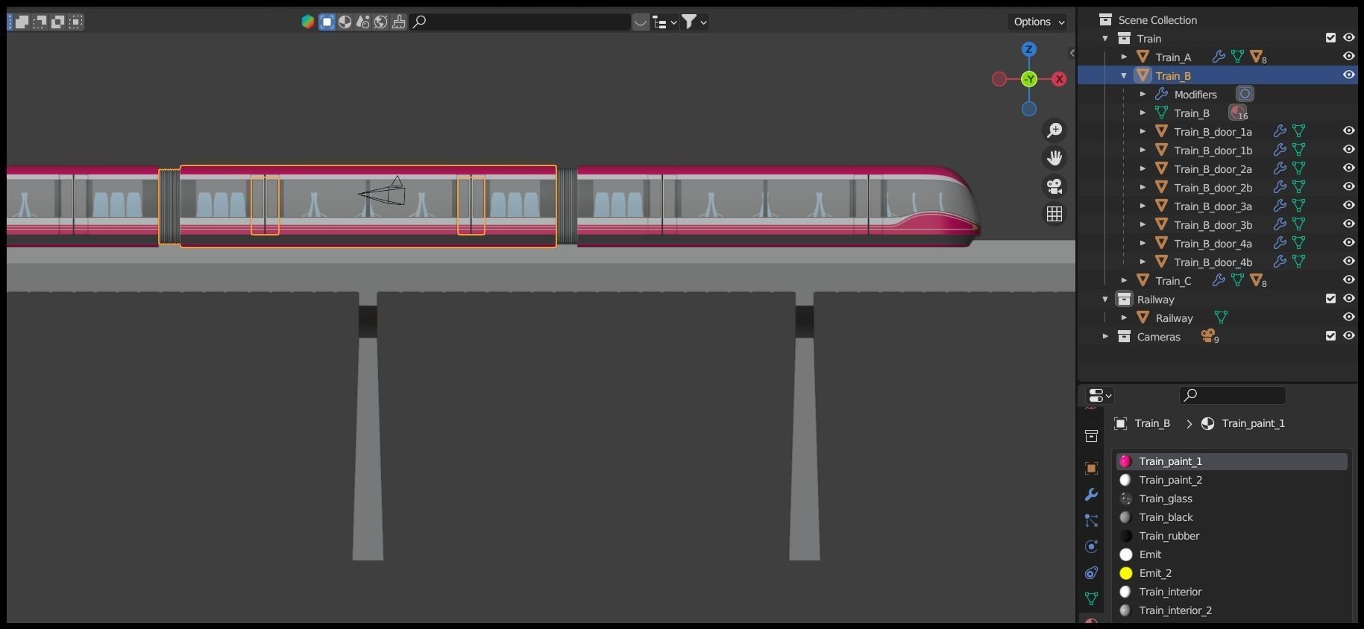Click the green mesh icon in the Railway object row
Viewport: 1364px width, 629px height.
1221,317
